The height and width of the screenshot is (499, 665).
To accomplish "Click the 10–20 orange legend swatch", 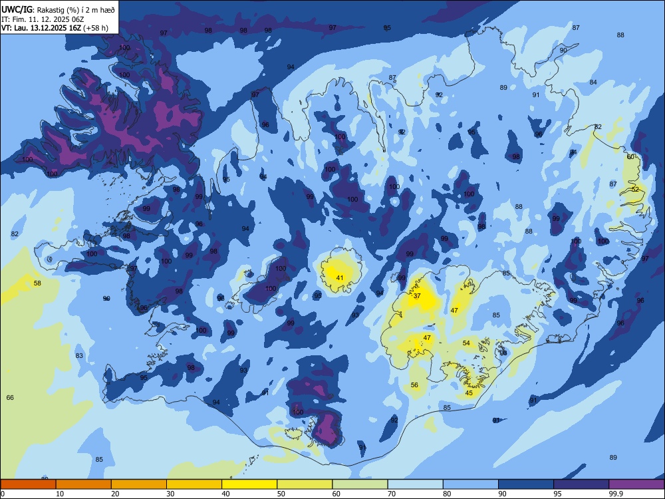I will (x=84, y=484).
